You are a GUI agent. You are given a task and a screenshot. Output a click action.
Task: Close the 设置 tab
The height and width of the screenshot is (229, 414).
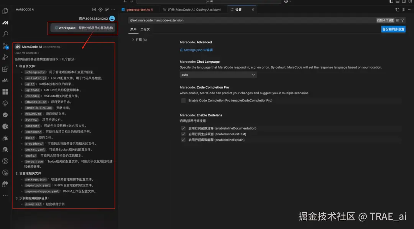(x=253, y=10)
